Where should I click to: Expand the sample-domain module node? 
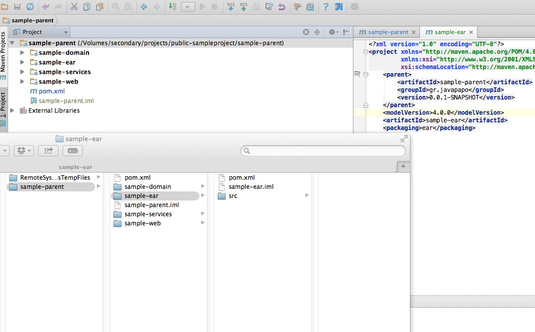point(22,52)
